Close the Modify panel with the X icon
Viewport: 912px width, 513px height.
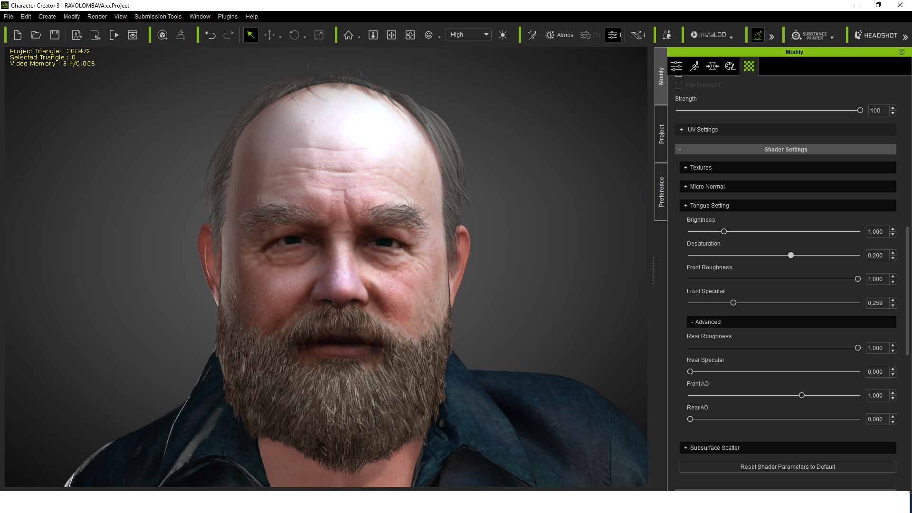tap(902, 52)
